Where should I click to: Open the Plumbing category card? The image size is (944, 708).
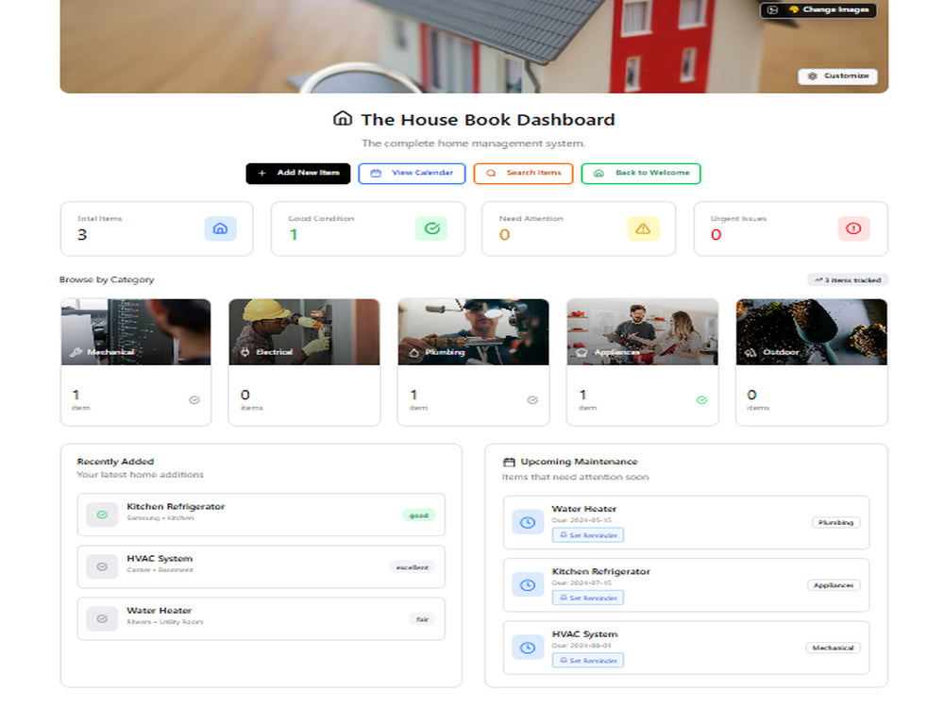coord(473,362)
